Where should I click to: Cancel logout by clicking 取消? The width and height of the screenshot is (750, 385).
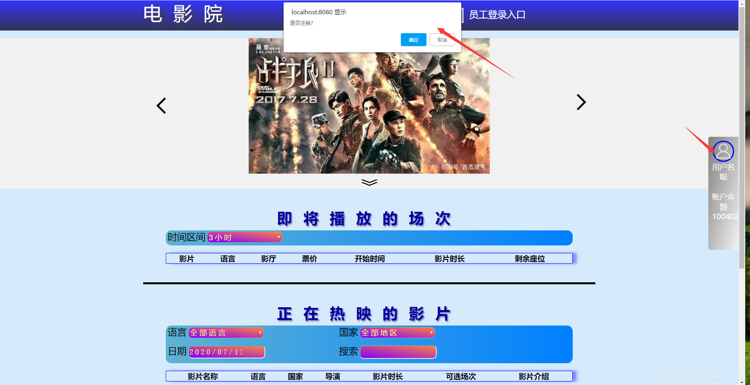pos(442,40)
